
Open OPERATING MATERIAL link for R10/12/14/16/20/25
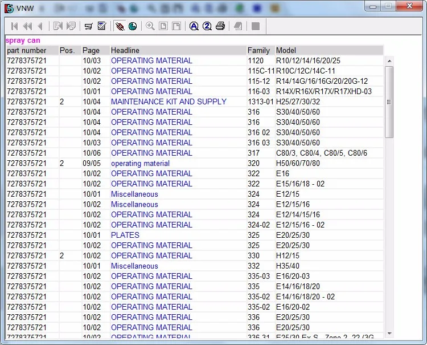[151, 60]
